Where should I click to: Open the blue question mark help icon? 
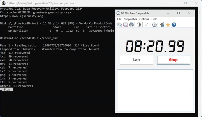coord(174,25)
